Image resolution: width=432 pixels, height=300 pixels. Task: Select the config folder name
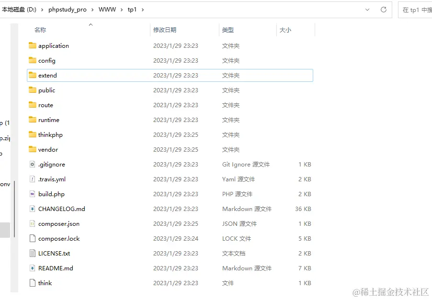coord(47,61)
